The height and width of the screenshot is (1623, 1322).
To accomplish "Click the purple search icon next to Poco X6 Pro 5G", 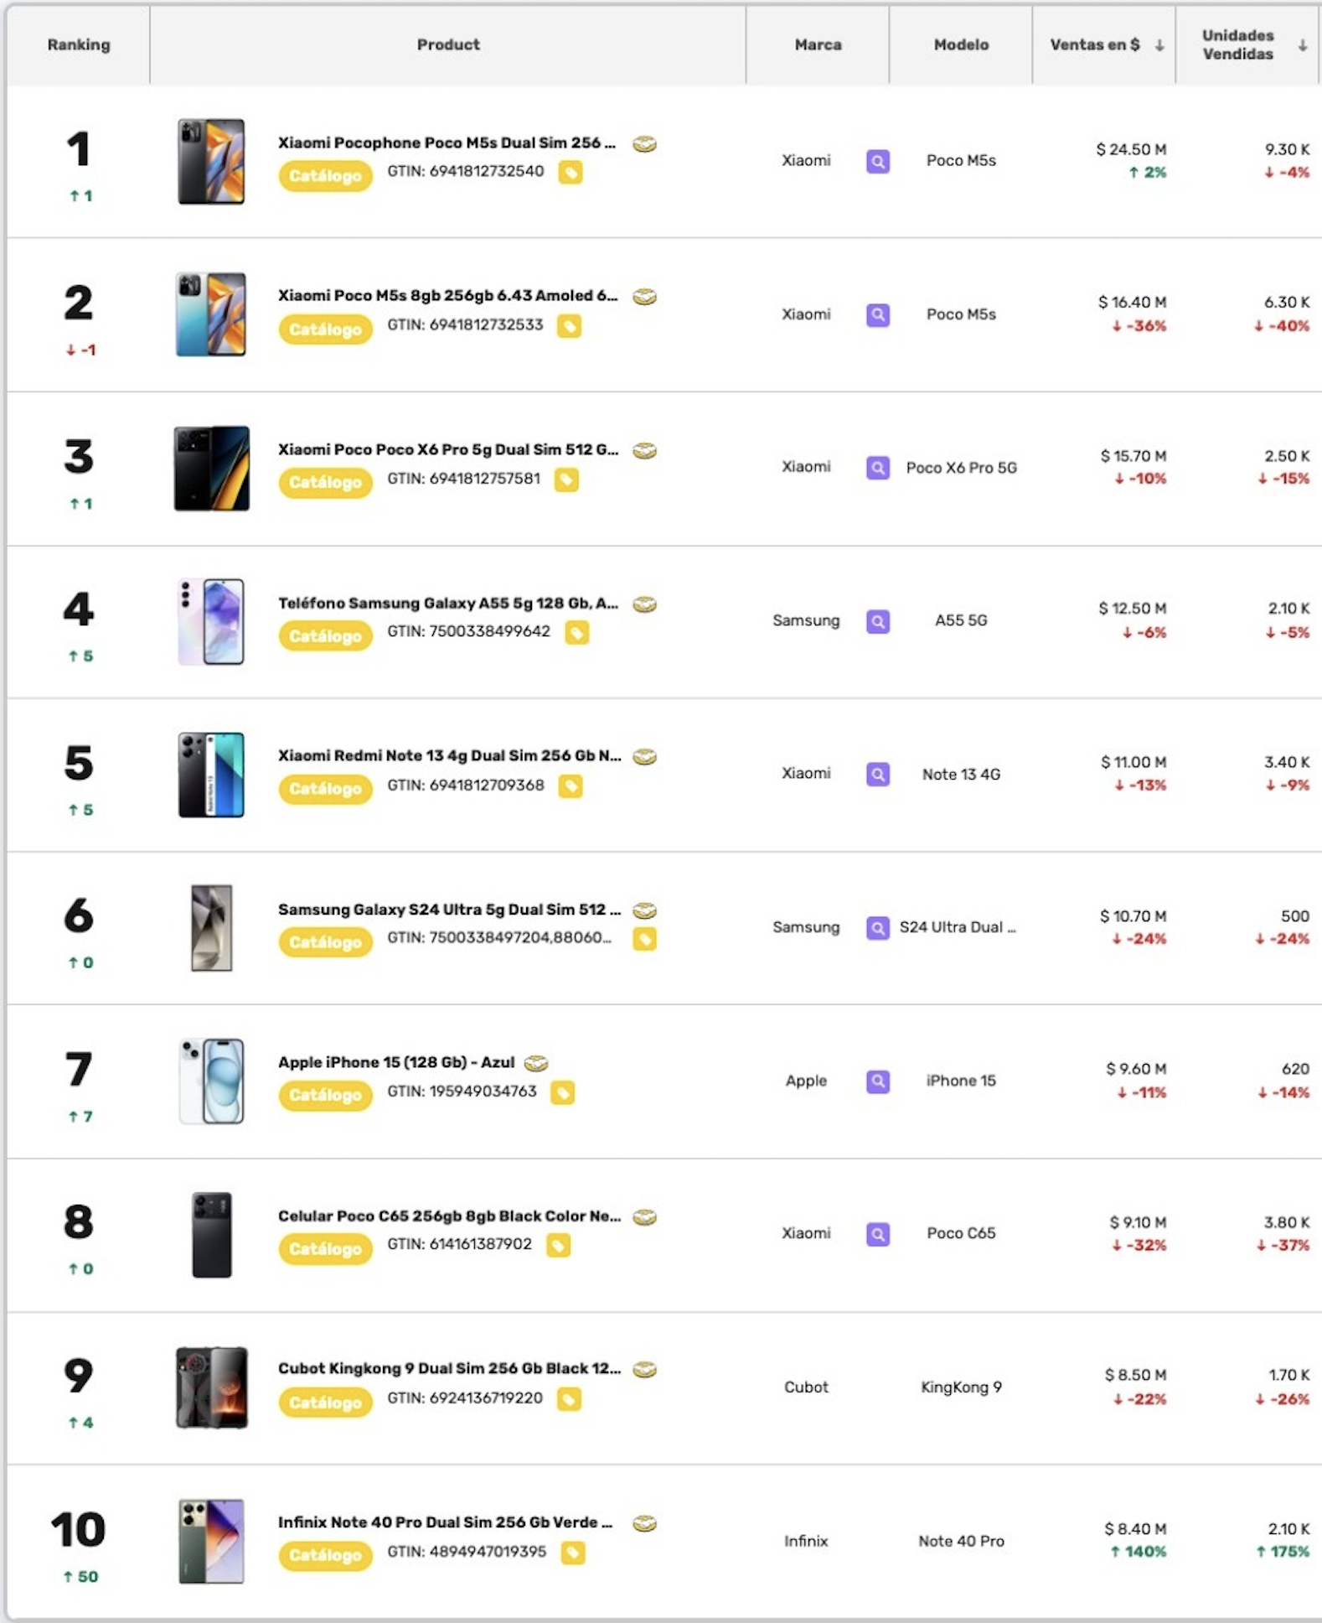I will click(x=877, y=468).
